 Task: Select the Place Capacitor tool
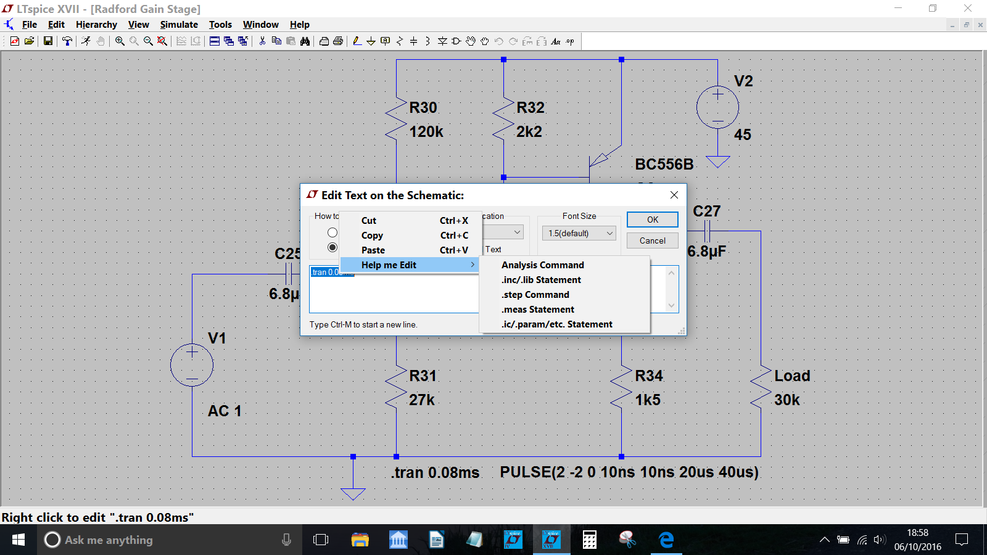pos(413,41)
